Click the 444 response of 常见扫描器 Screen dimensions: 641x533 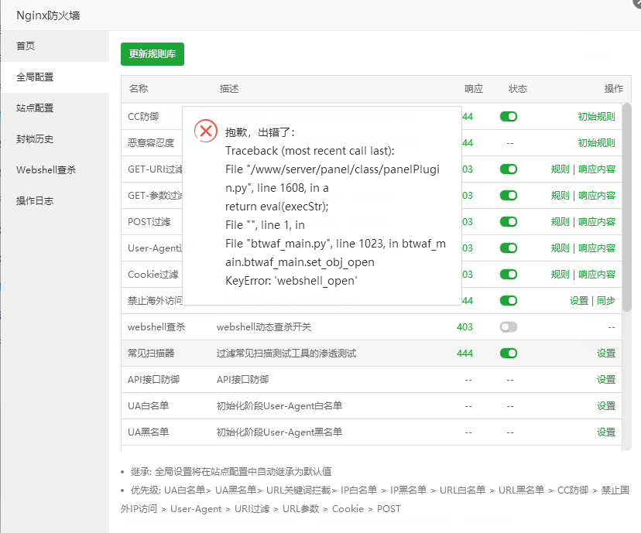click(x=464, y=353)
